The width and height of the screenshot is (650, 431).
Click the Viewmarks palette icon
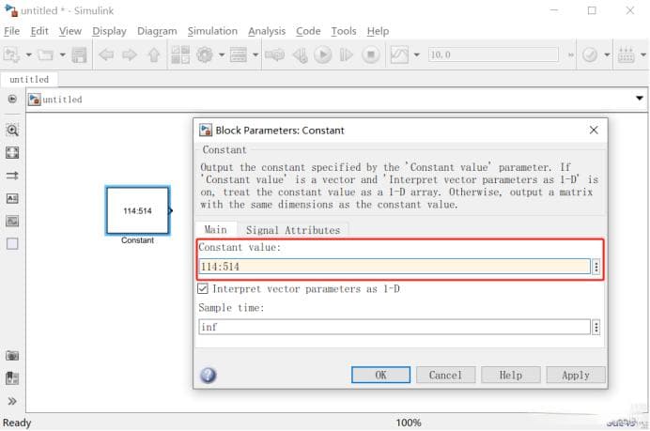(12, 378)
